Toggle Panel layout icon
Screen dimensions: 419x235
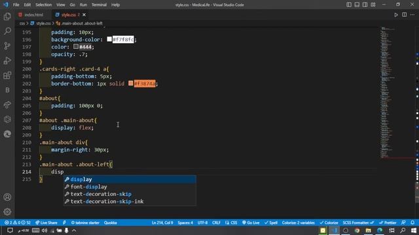pyautogui.click(x=357, y=5)
